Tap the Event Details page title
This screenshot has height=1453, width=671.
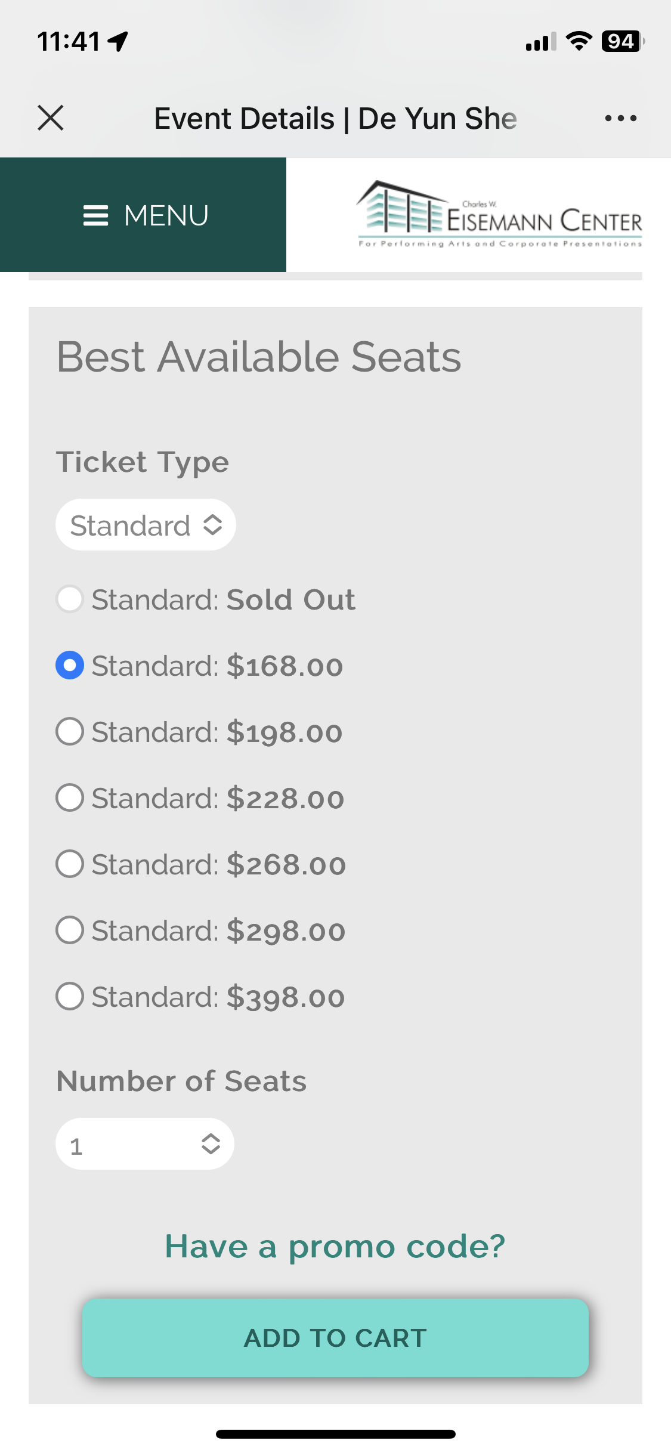coord(335,118)
